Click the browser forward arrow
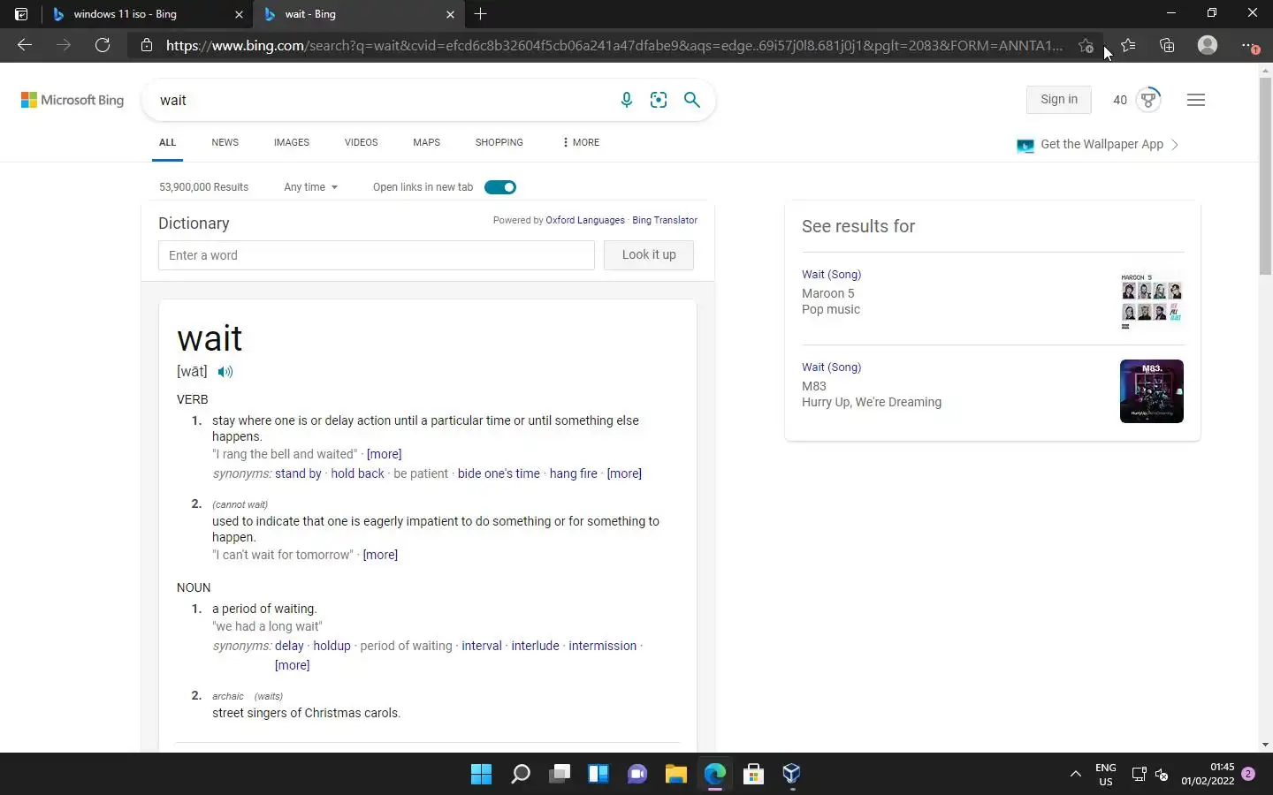The image size is (1273, 795). pos(64,45)
